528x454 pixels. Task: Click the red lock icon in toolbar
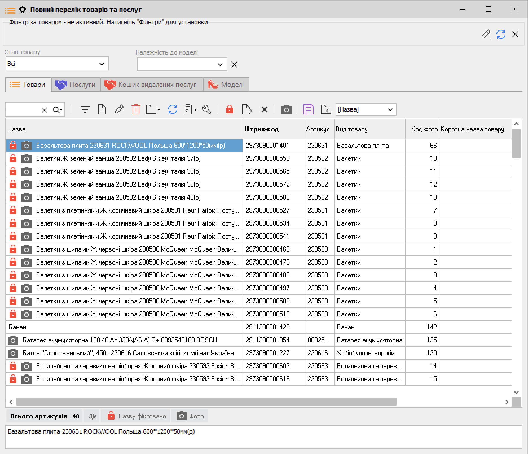[x=230, y=109]
